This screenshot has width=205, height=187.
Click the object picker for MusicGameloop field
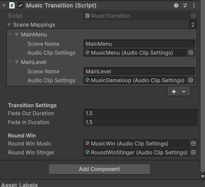click(x=191, y=80)
